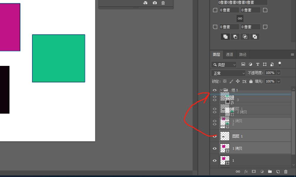The width and height of the screenshot is (296, 177).
Task: Open the 正常 blend mode dropdown
Action: pyautogui.click(x=228, y=73)
